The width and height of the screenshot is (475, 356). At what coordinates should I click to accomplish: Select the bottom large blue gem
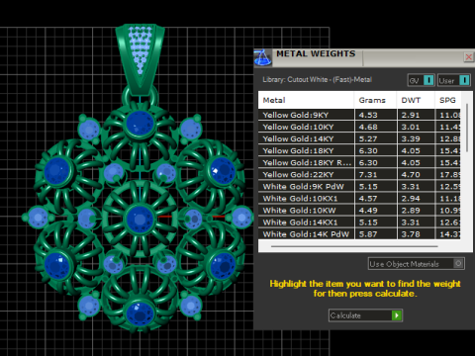pyautogui.click(x=140, y=313)
